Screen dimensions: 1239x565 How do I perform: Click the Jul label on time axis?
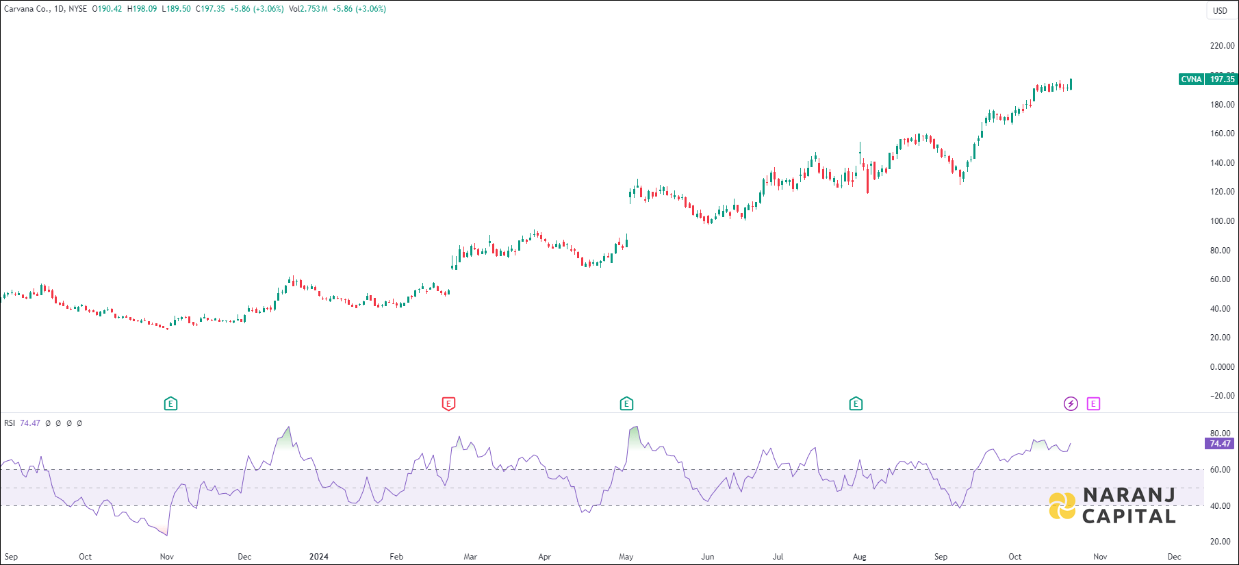coord(778,557)
